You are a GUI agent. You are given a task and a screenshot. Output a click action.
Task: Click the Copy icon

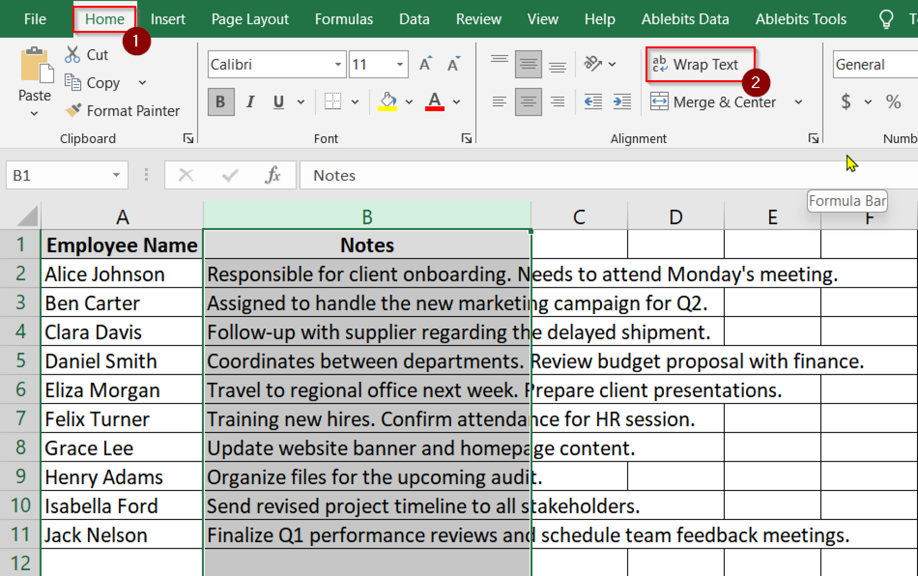coord(73,82)
